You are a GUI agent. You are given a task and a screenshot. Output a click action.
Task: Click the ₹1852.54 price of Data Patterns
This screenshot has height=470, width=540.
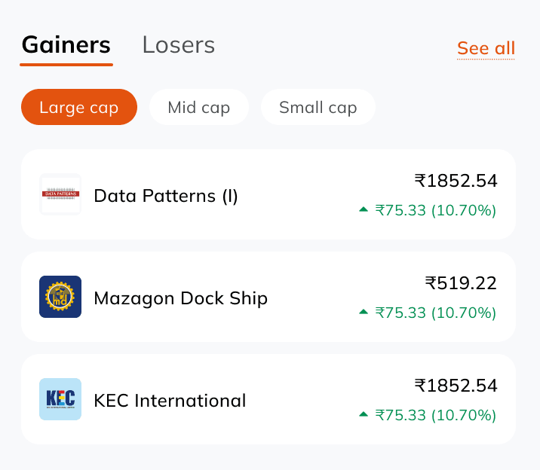pos(456,181)
